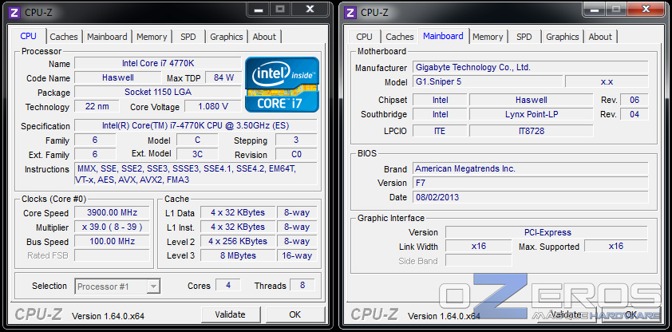Select the Mainboard tab in the right window
This screenshot has height=332, width=672.
pos(443,36)
